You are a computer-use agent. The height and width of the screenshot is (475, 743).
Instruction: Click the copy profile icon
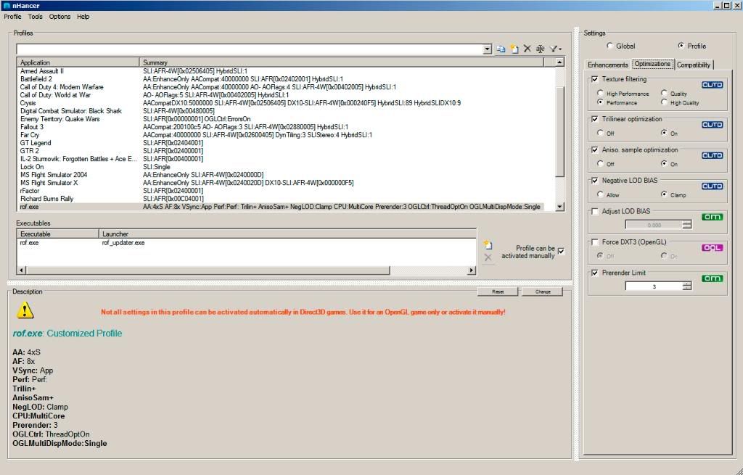501,49
